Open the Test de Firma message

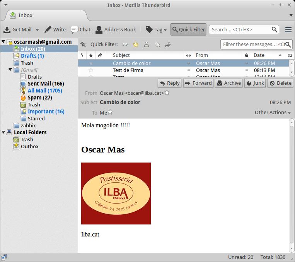(x=183, y=70)
